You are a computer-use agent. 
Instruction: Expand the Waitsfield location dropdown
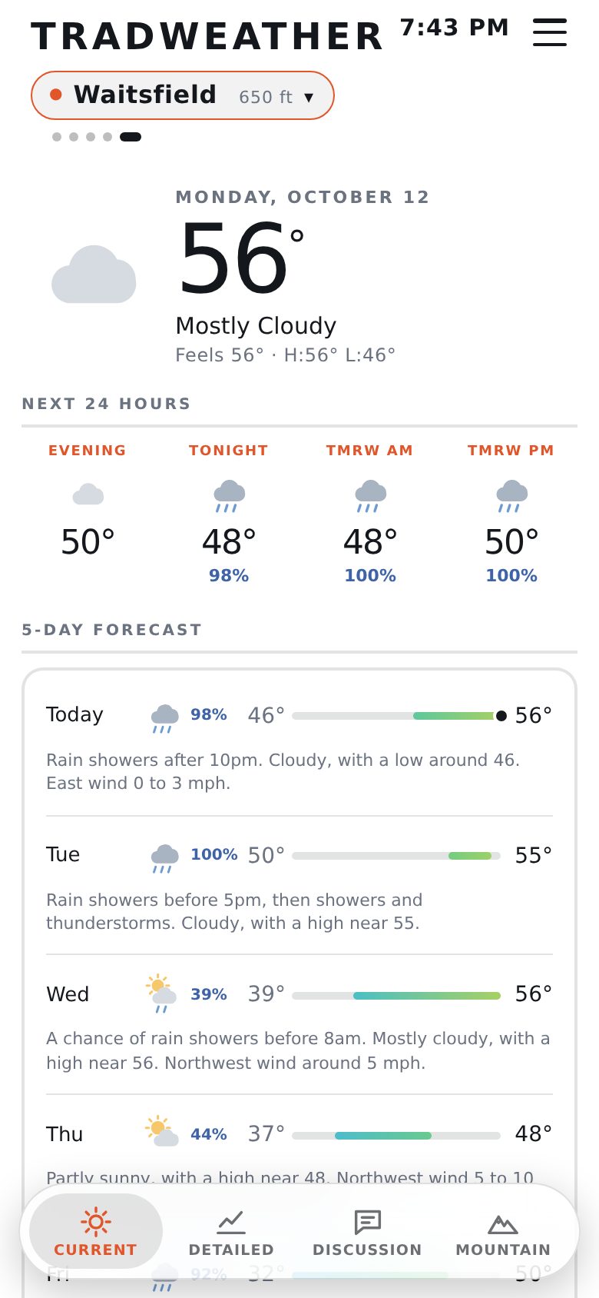(x=183, y=95)
